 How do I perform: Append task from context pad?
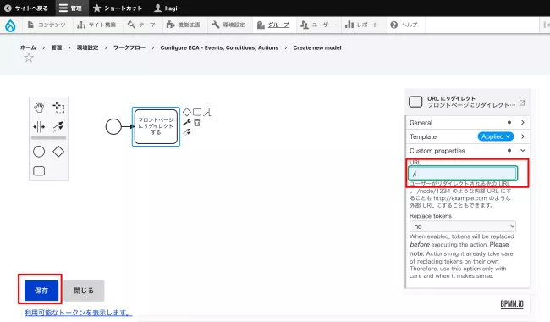click(197, 112)
